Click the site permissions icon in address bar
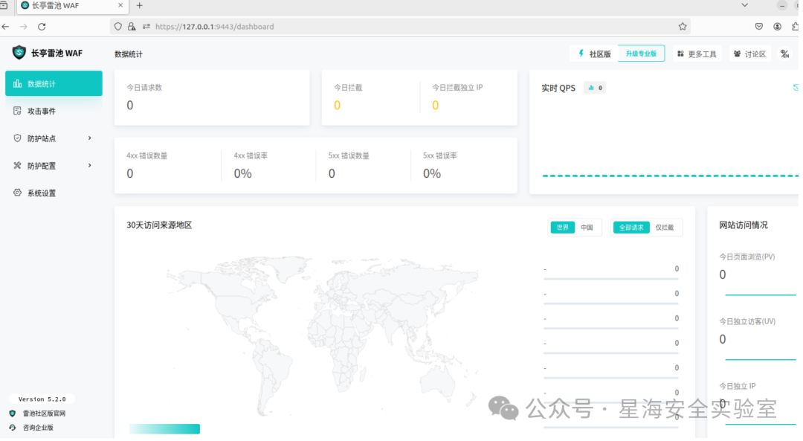This screenshot has height=441, width=803. 146,27
